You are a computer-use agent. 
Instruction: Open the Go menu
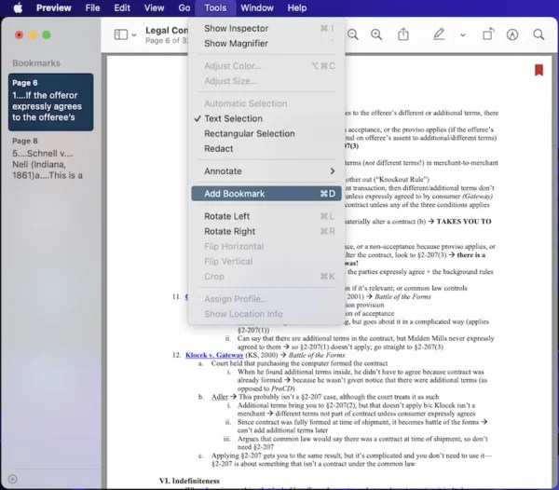[x=184, y=7]
